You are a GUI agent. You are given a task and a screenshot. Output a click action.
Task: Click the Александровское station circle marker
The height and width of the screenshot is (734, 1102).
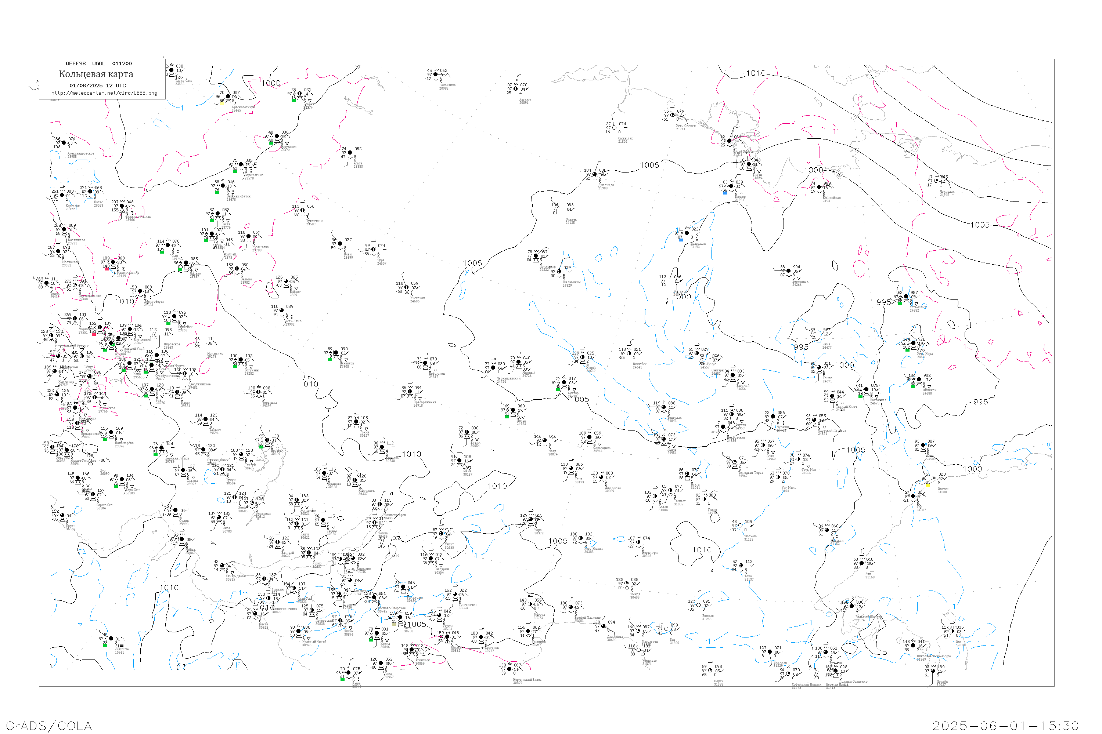[64, 143]
